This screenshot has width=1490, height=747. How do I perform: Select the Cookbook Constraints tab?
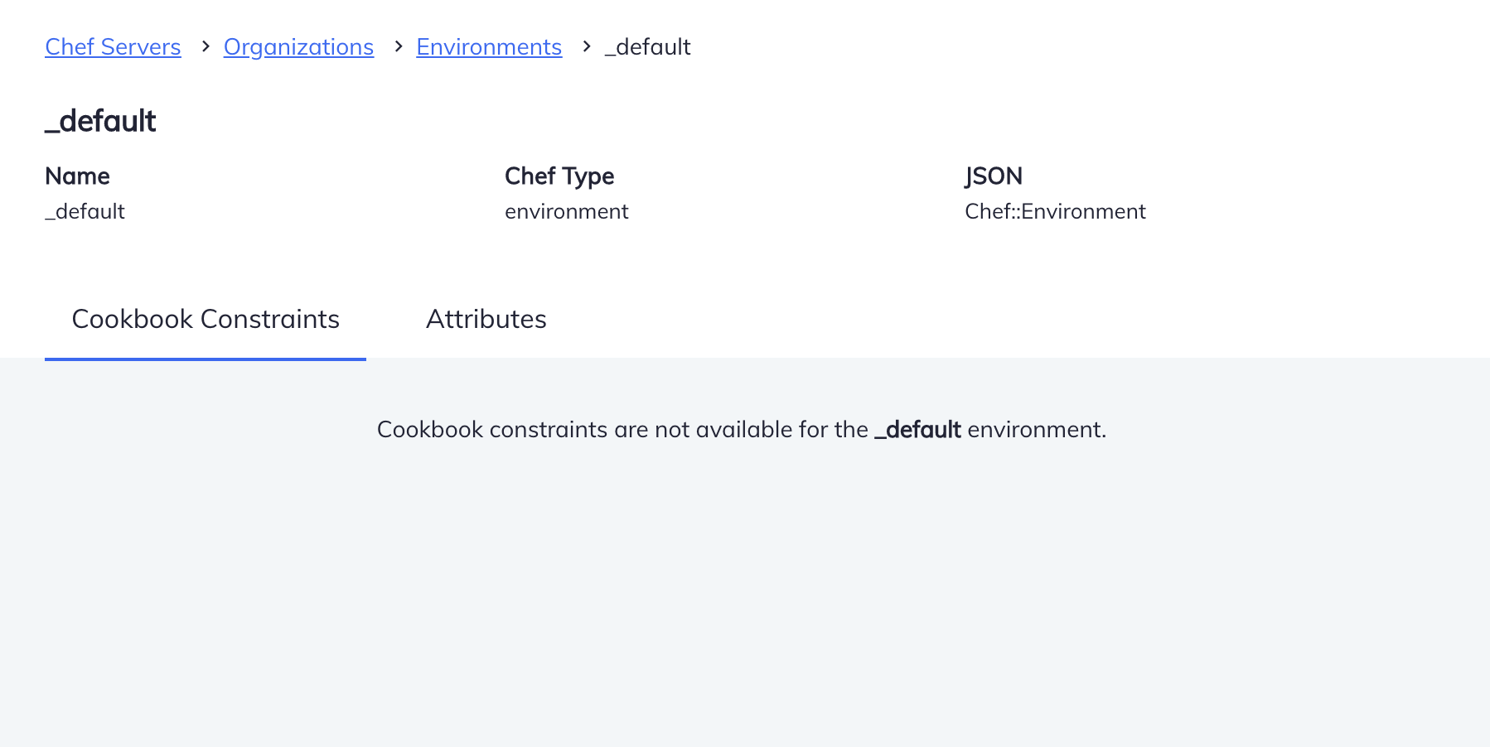click(206, 319)
